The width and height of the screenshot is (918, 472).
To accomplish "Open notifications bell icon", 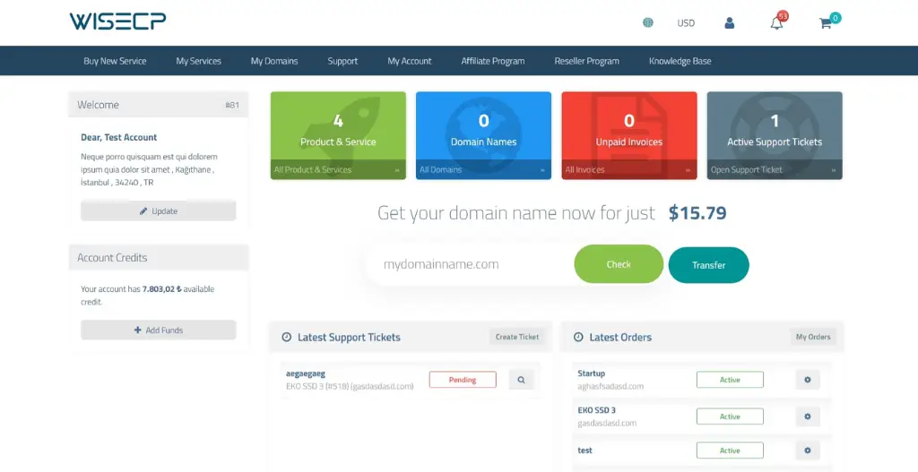I will [x=776, y=22].
